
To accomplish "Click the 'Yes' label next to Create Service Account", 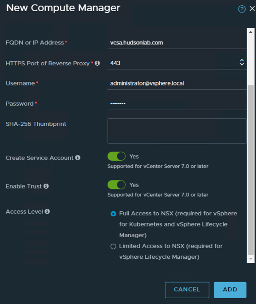I will (x=134, y=156).
